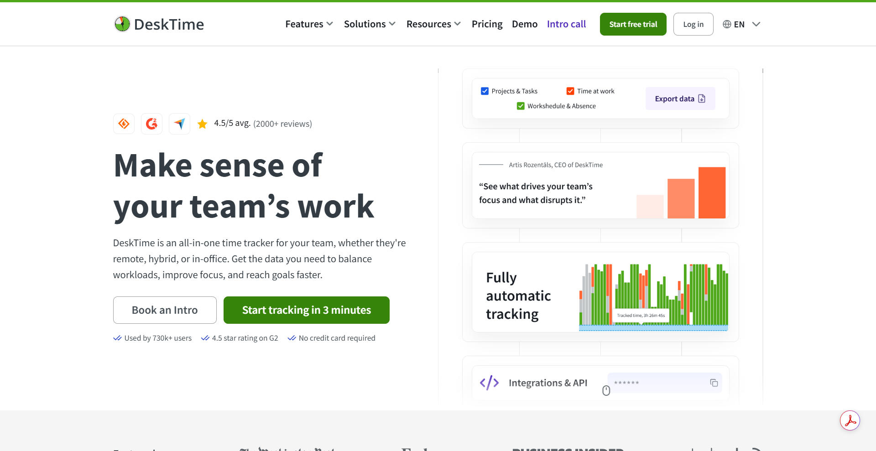Uncheck the Workshedule & Absence checkbox
The image size is (876, 451).
[521, 106]
